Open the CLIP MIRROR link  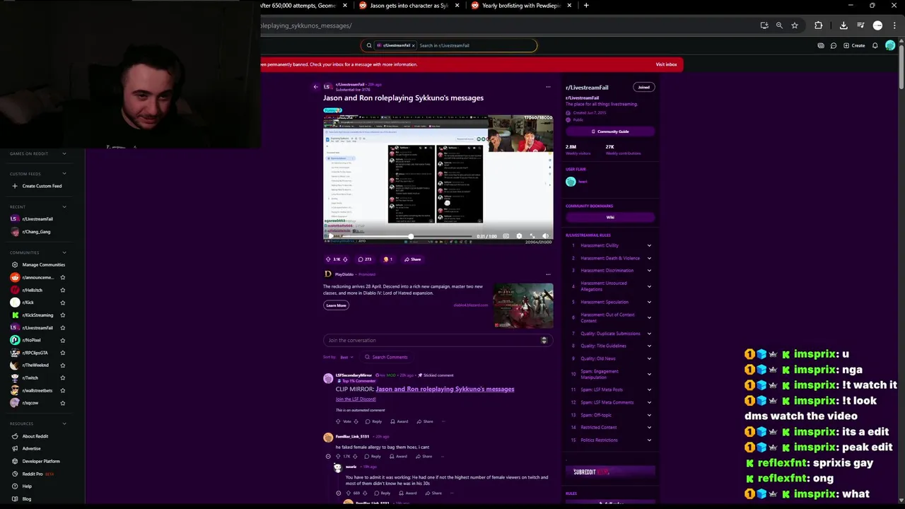445,389
